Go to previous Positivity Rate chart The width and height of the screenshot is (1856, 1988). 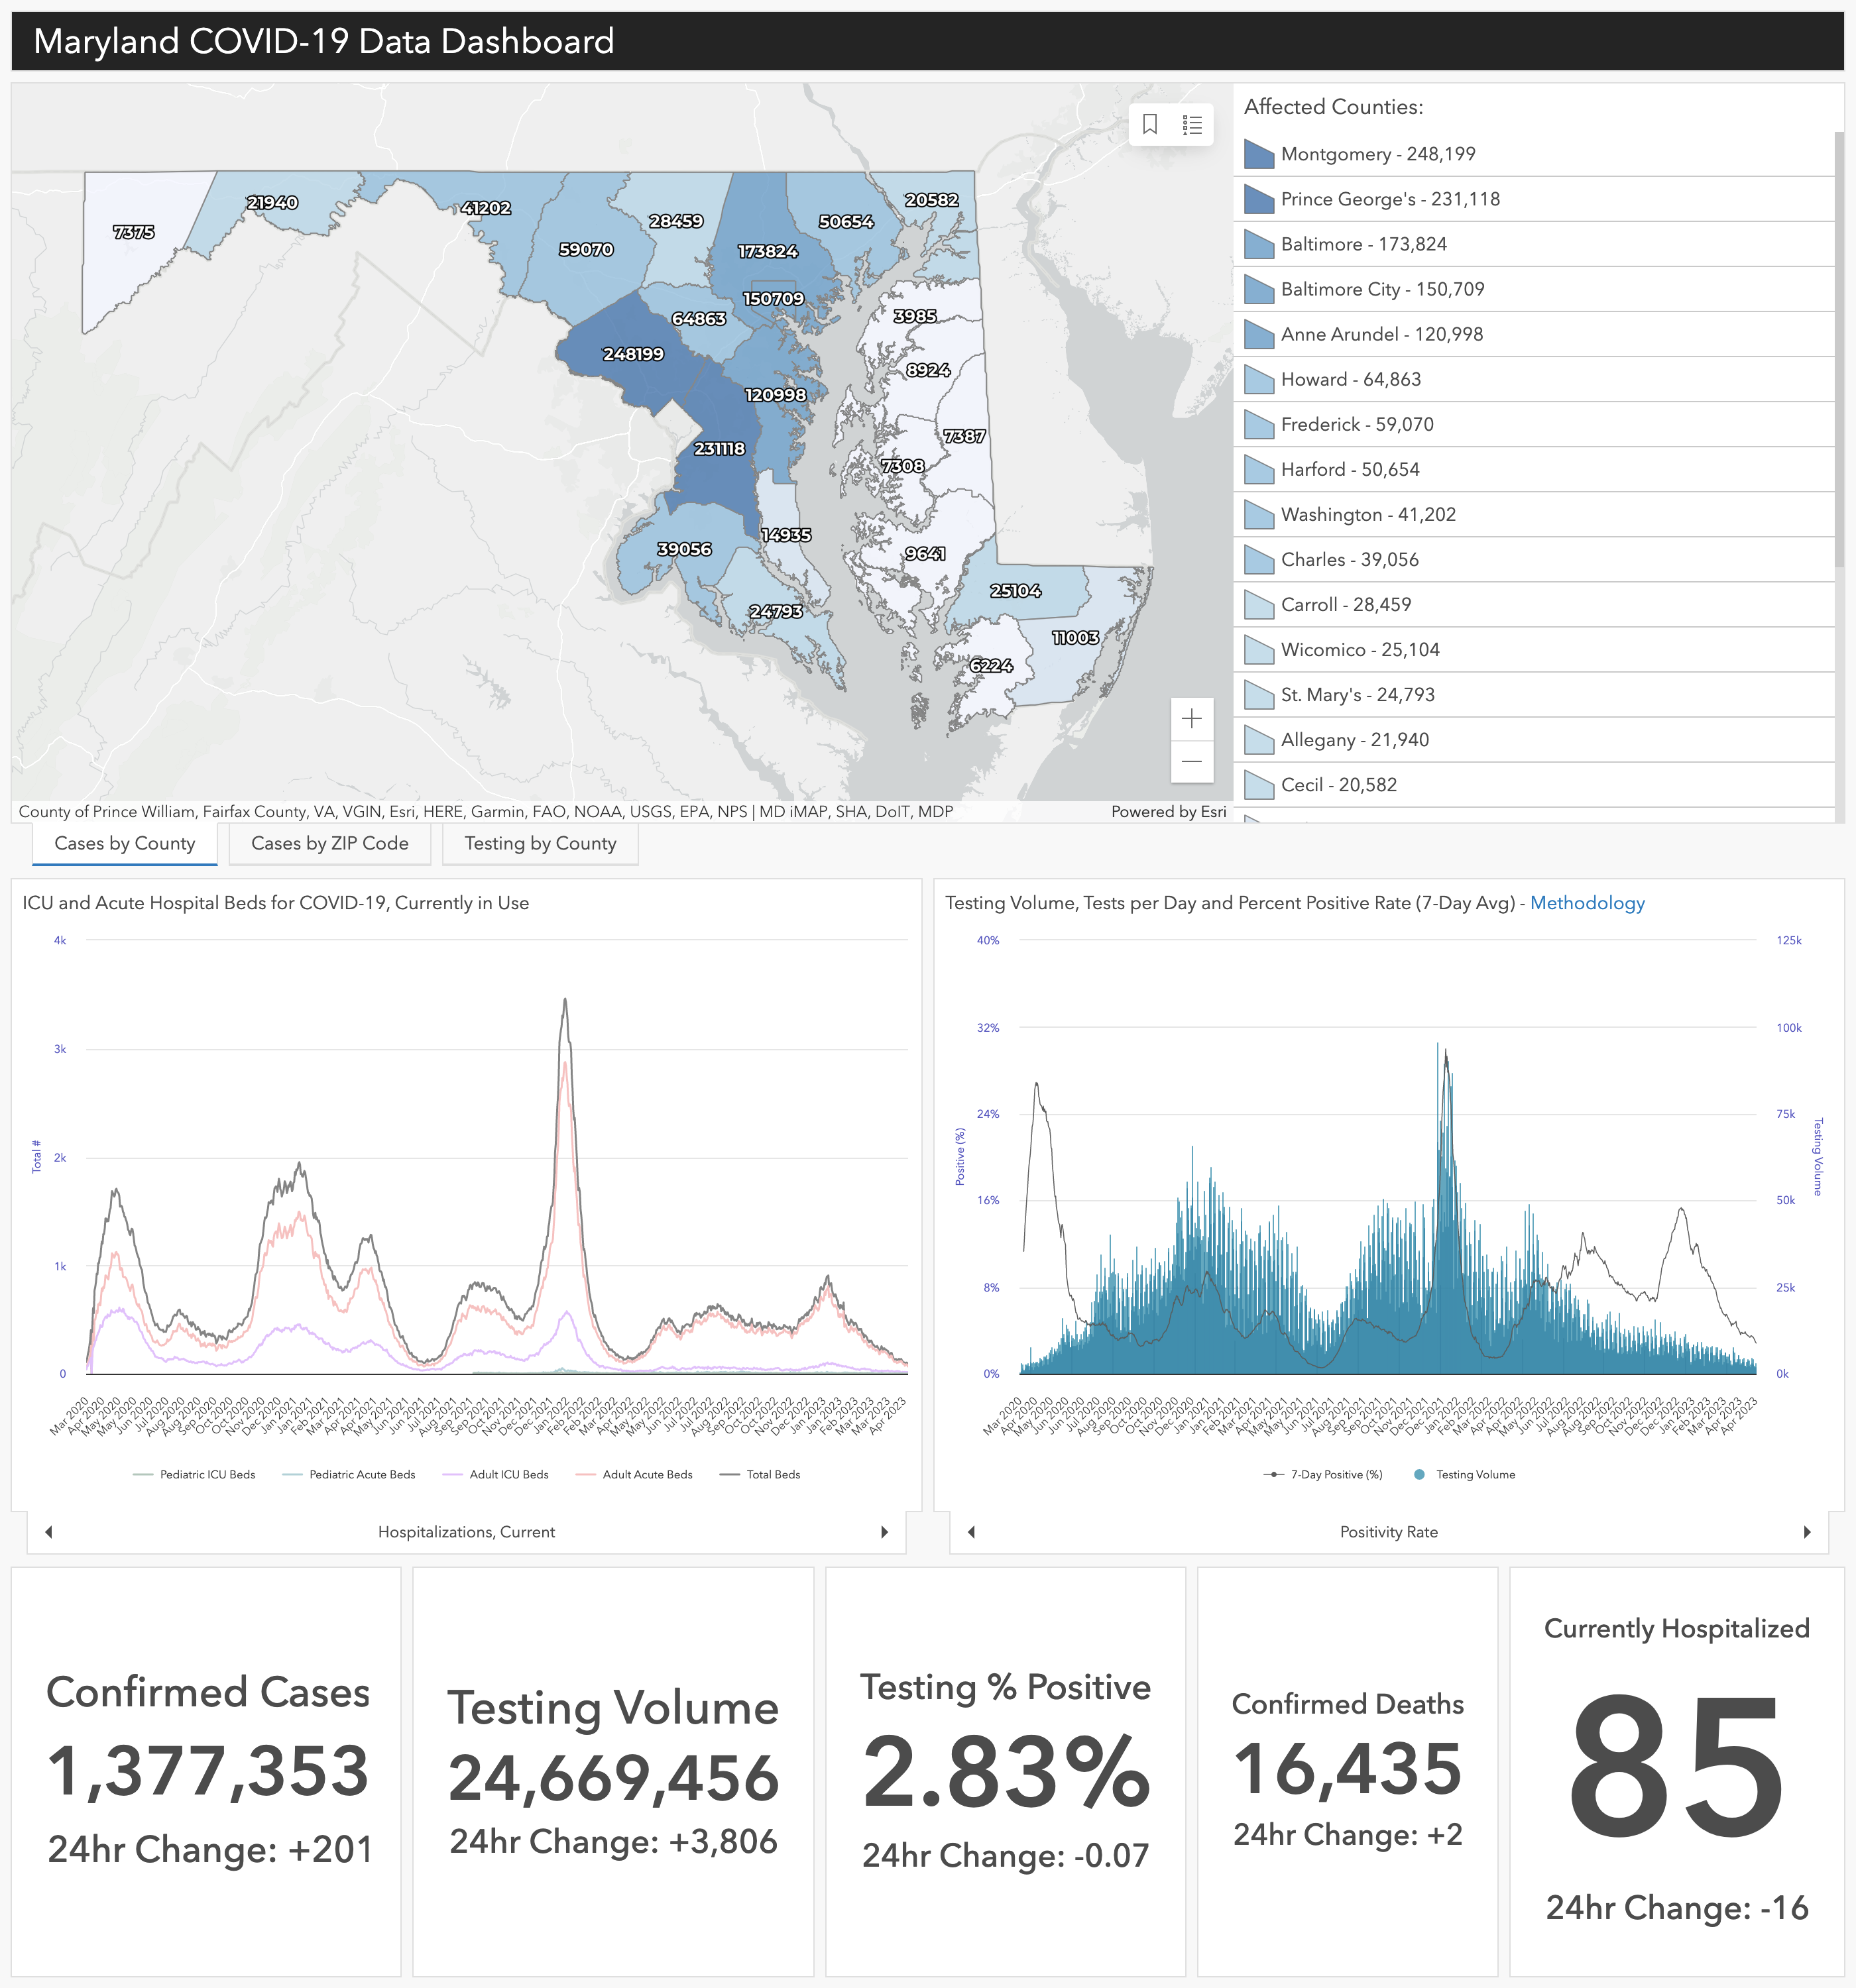[x=970, y=1532]
